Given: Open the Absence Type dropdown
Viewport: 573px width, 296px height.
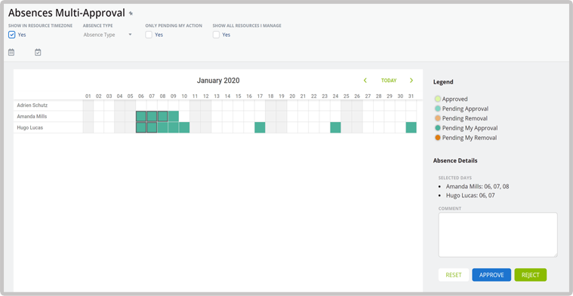Looking at the screenshot, I should point(107,35).
